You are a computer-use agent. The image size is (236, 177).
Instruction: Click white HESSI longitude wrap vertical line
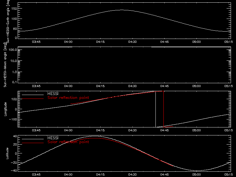[156, 109]
